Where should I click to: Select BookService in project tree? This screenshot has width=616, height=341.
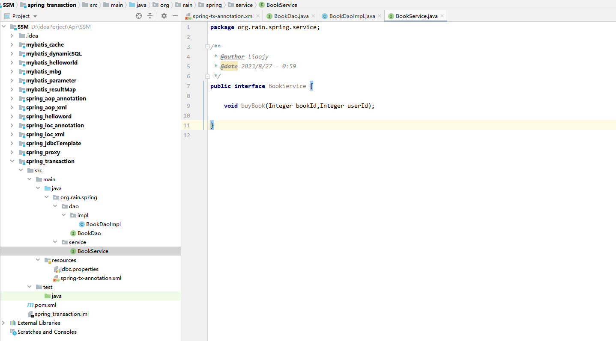coord(93,251)
